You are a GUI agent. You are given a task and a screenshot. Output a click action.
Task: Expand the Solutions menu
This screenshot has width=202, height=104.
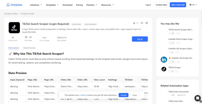36,5
